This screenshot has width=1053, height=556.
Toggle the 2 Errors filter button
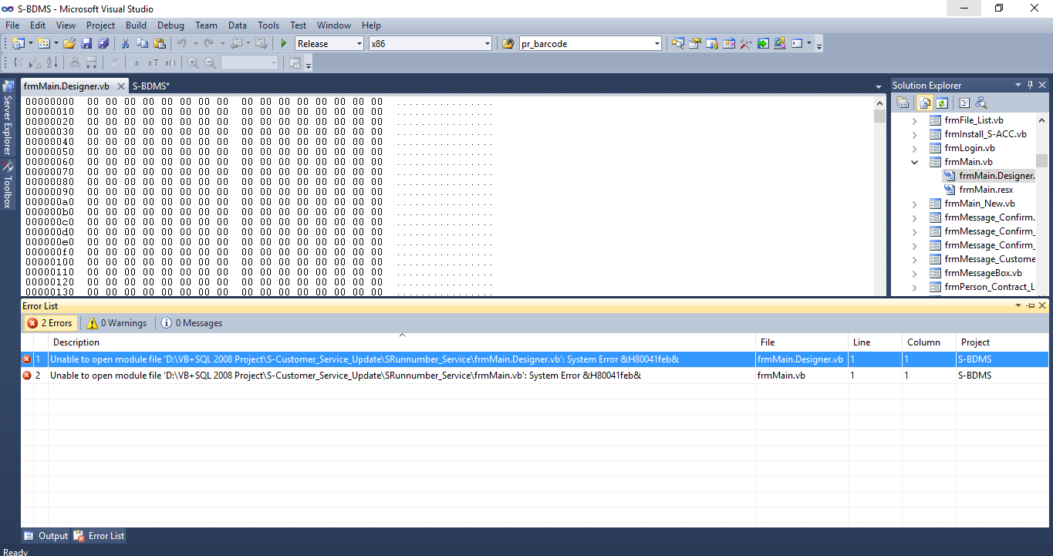point(50,323)
